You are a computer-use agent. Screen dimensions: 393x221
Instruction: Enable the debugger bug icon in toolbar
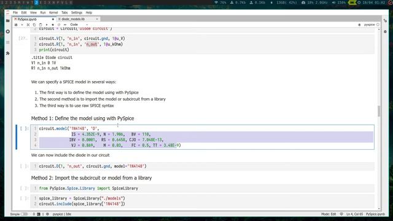(359, 25)
